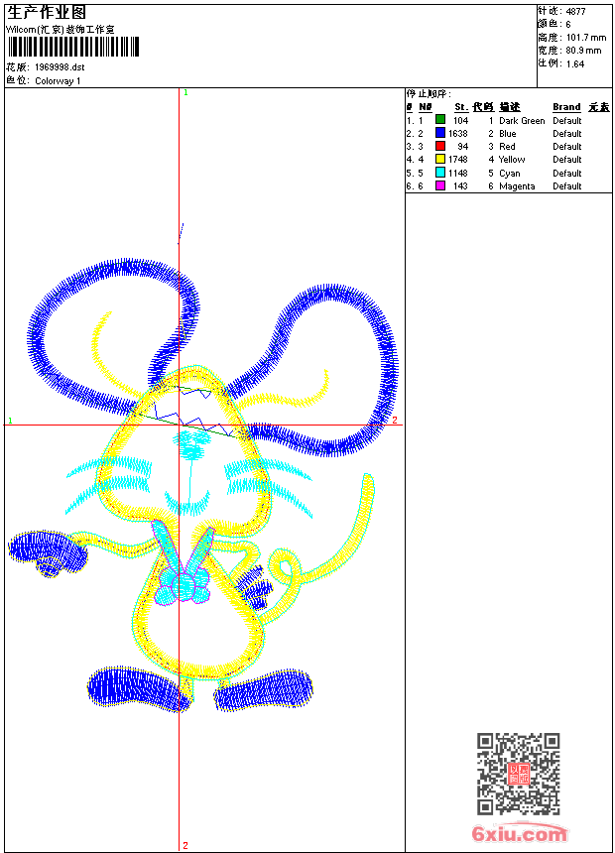Click the Red color swatch
Image resolution: width=615 pixels, height=853 pixels.
click(440, 146)
